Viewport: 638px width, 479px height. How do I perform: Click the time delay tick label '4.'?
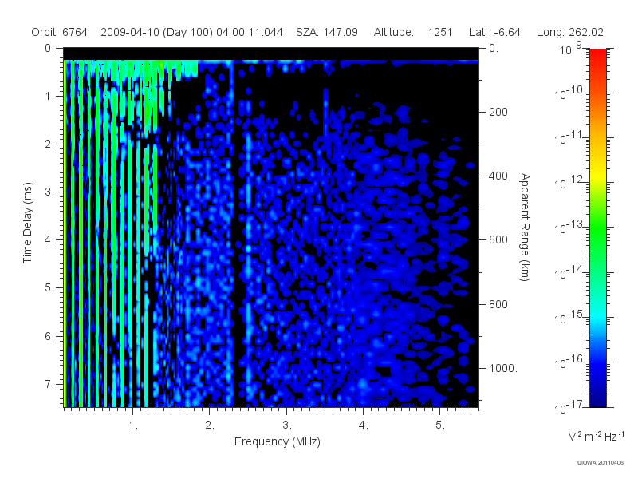point(49,240)
